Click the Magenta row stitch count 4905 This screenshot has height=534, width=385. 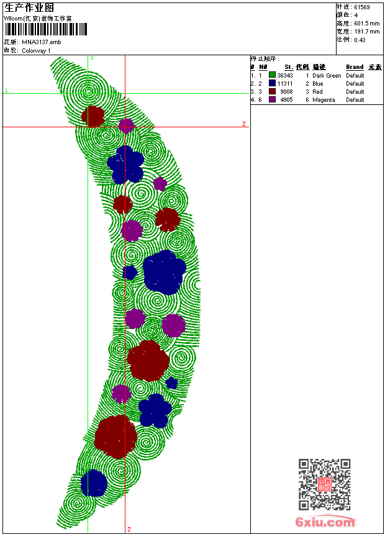pos(286,100)
